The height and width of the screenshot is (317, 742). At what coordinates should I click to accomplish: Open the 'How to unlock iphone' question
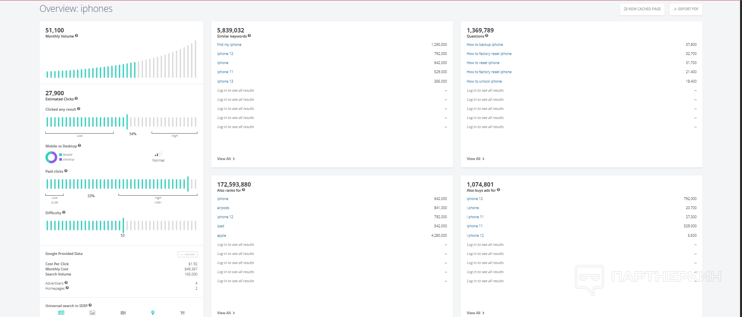(484, 81)
